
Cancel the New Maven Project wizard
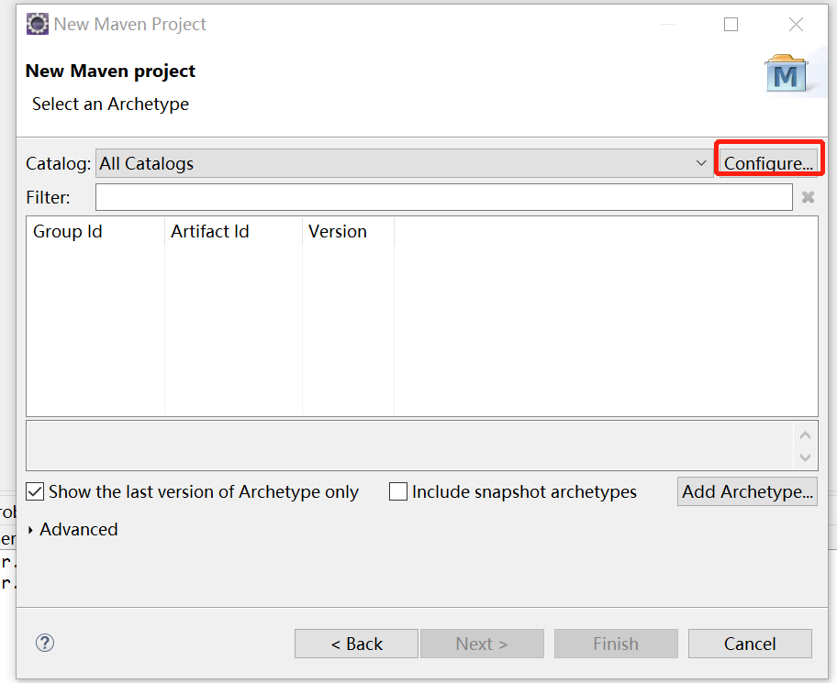750,644
